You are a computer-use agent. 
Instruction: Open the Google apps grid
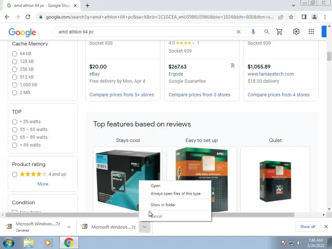pos(311,31)
